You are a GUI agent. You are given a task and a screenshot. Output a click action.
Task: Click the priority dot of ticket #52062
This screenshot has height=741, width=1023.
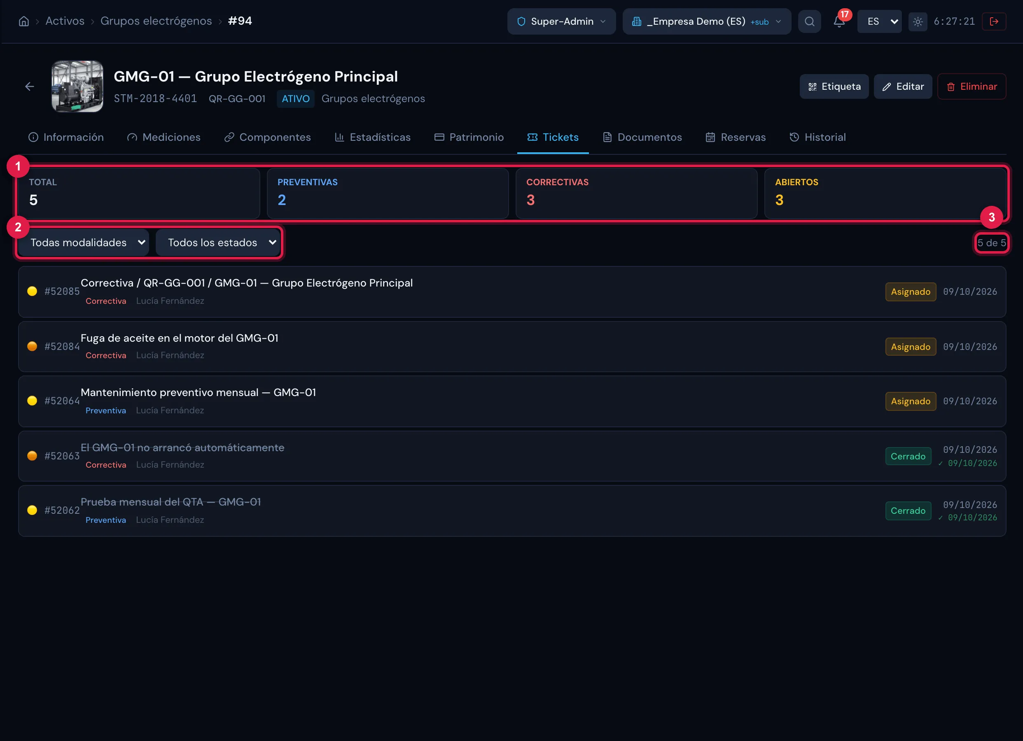[32, 510]
